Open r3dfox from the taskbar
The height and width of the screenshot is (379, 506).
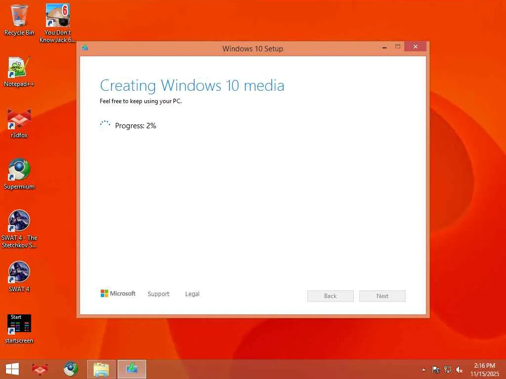[40, 369]
